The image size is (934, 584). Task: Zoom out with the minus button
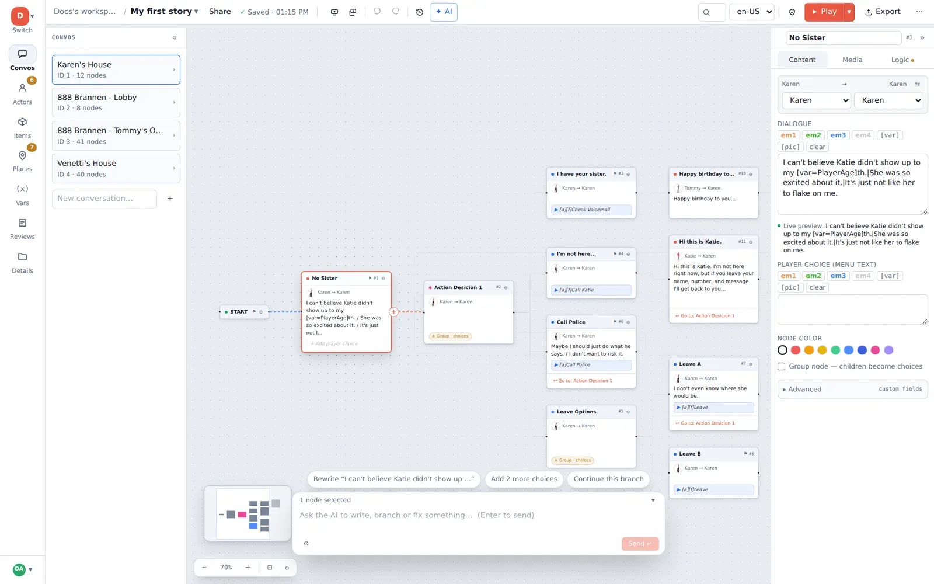(x=204, y=568)
